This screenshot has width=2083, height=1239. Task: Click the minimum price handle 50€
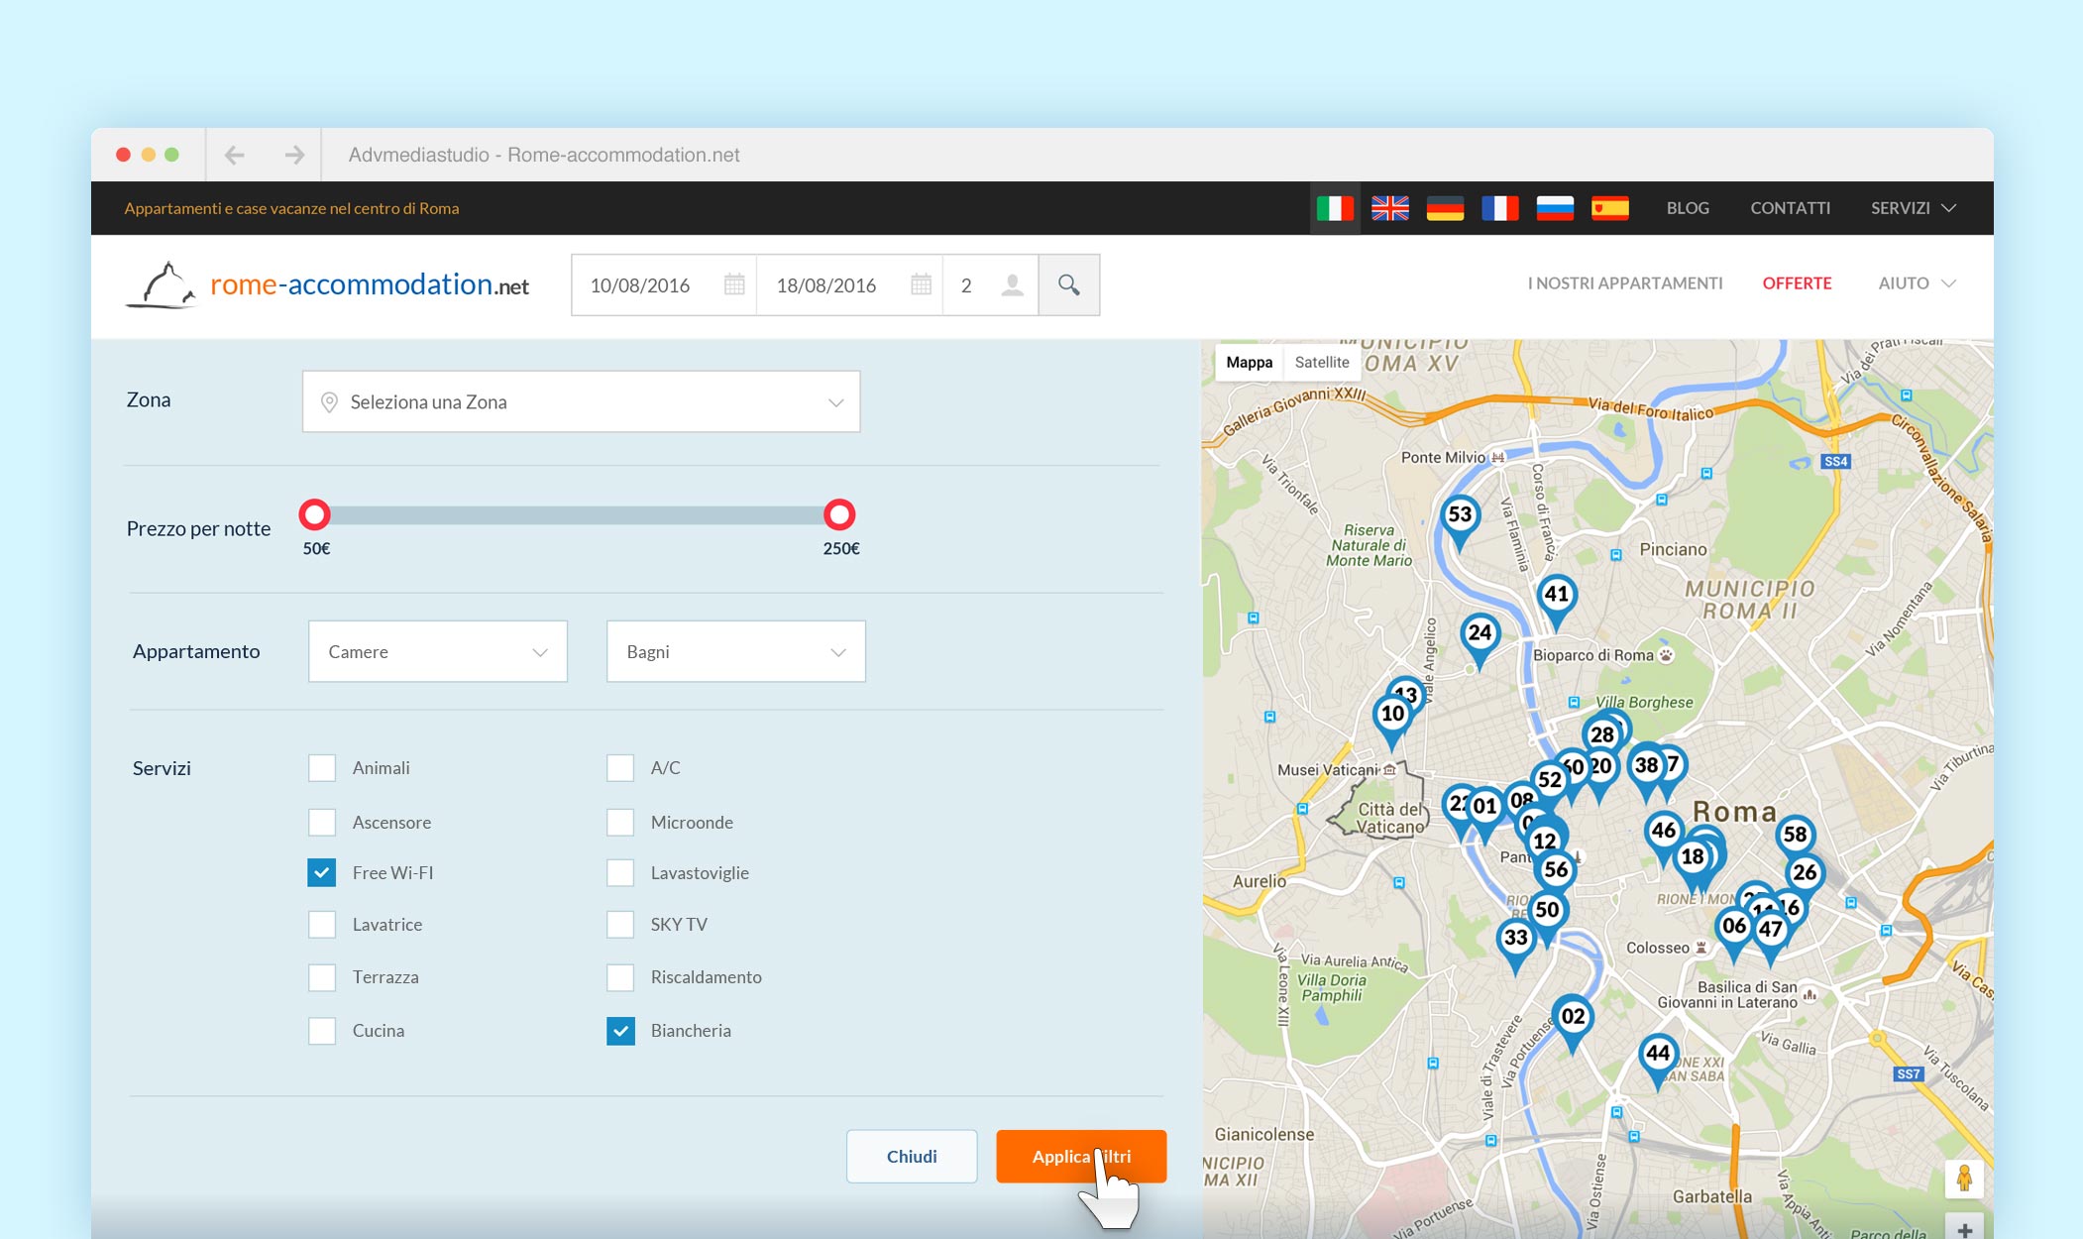314,514
